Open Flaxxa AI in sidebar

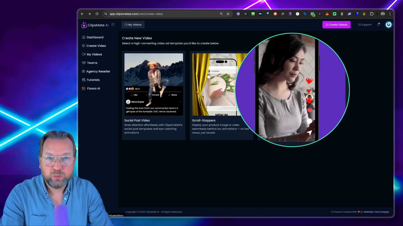91,88
